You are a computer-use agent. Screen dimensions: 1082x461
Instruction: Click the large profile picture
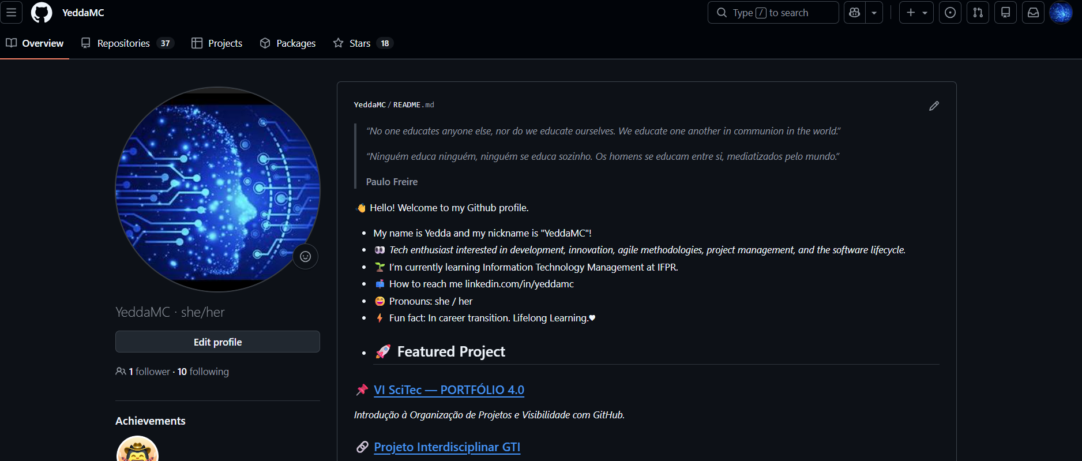(x=218, y=189)
